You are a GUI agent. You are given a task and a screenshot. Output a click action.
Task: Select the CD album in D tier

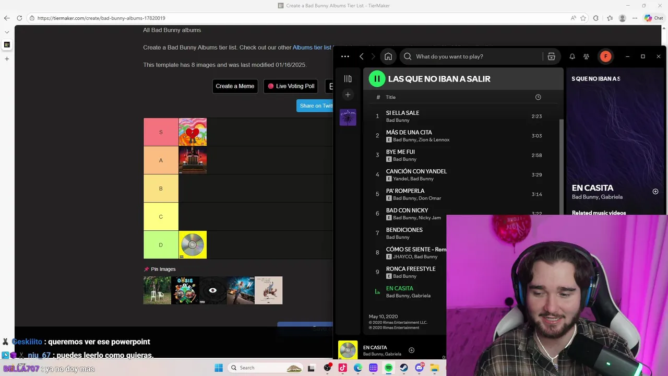click(x=193, y=245)
